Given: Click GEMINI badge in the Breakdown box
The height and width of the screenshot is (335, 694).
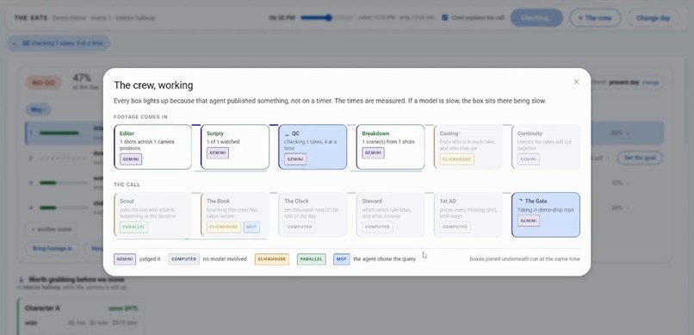Looking at the screenshot, I should click(x=373, y=152).
